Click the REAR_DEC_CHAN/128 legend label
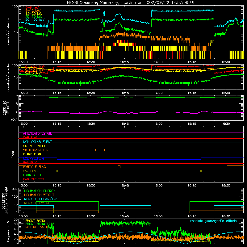 [x=41, y=199]
